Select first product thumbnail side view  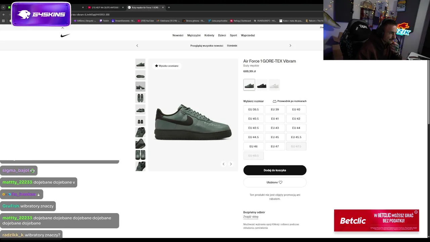click(x=140, y=64)
